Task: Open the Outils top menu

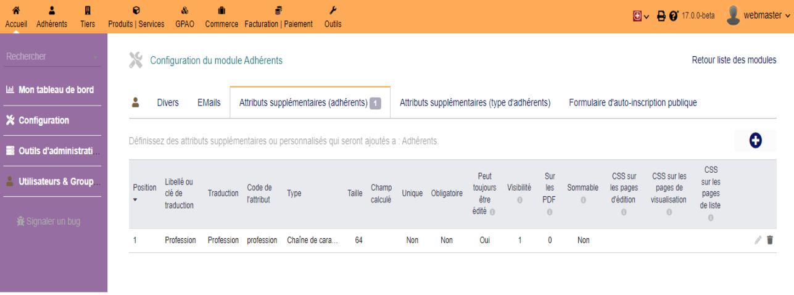Action: (333, 17)
